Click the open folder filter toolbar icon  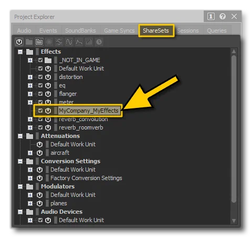[x=39, y=42]
